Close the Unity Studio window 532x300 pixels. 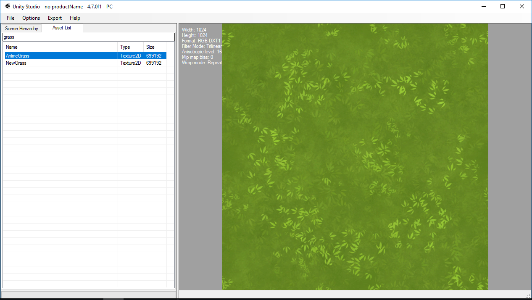pos(522,6)
